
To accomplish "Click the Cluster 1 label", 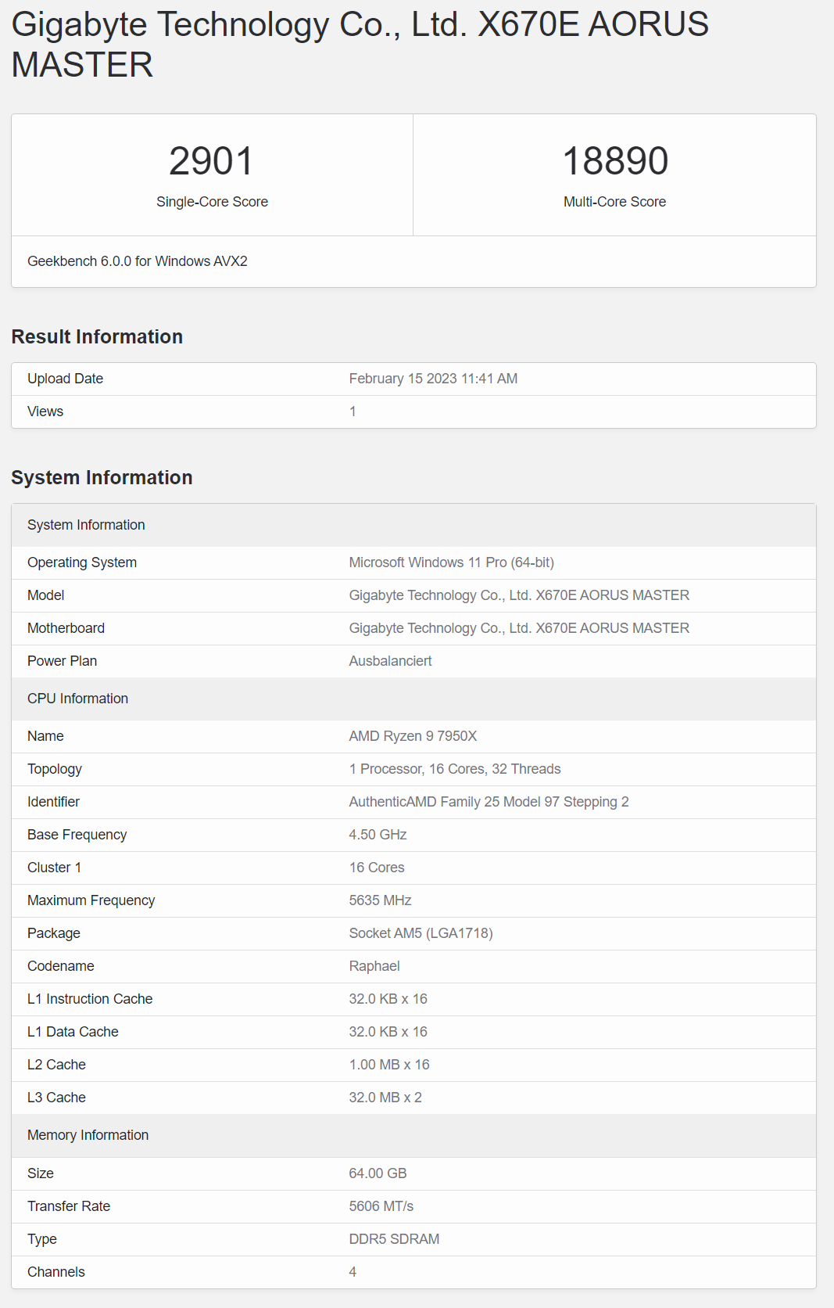I will (x=54, y=868).
